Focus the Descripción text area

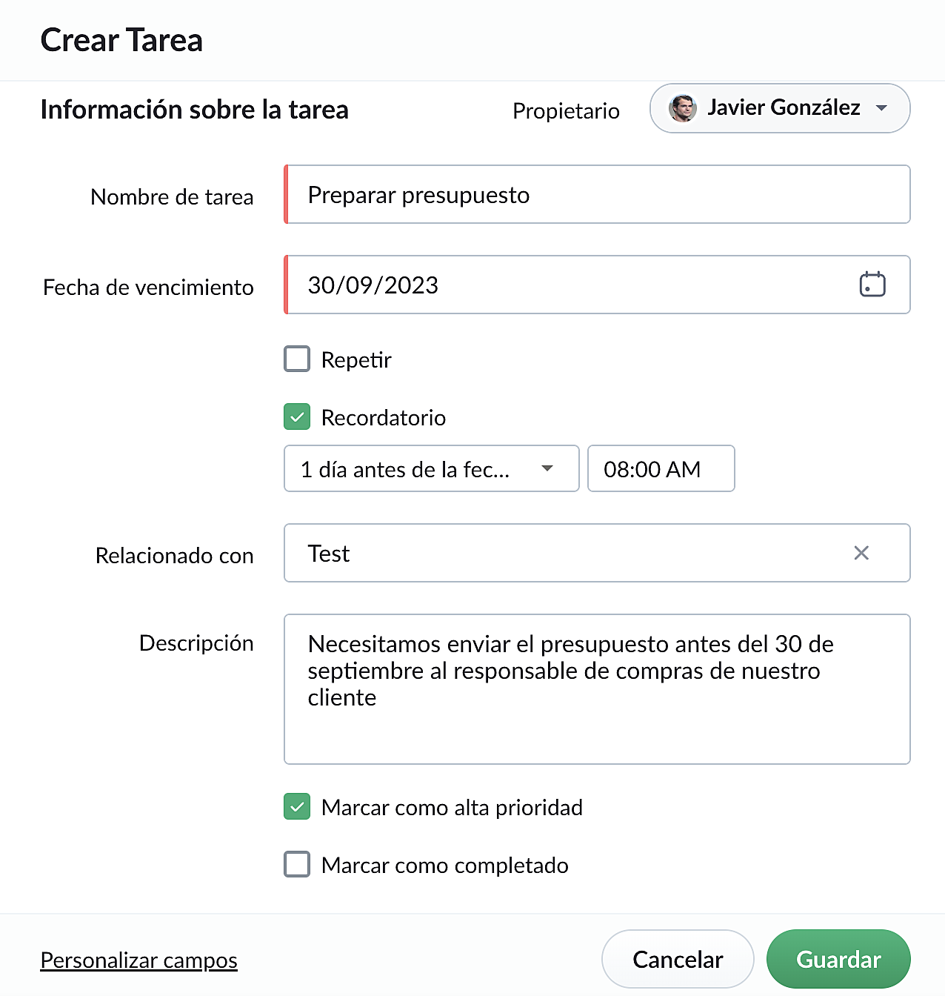click(x=597, y=689)
